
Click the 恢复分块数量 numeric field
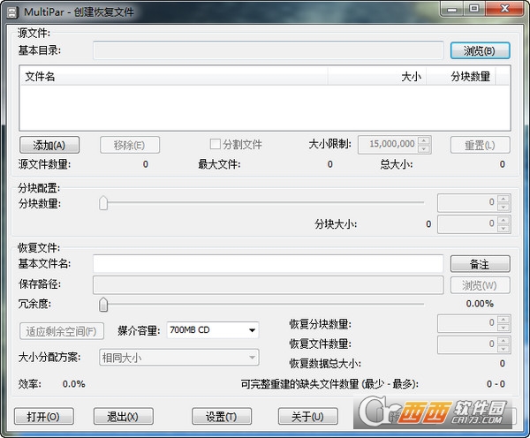pyautogui.click(x=467, y=322)
